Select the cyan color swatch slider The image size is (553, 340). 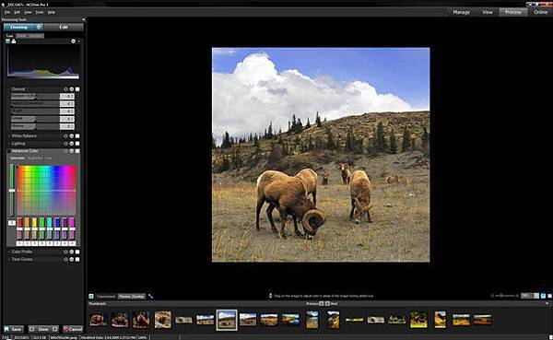(50, 228)
